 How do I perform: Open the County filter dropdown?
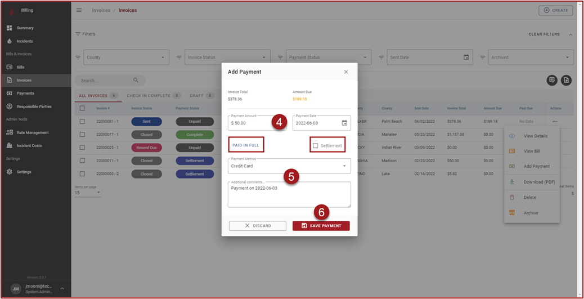click(126, 57)
